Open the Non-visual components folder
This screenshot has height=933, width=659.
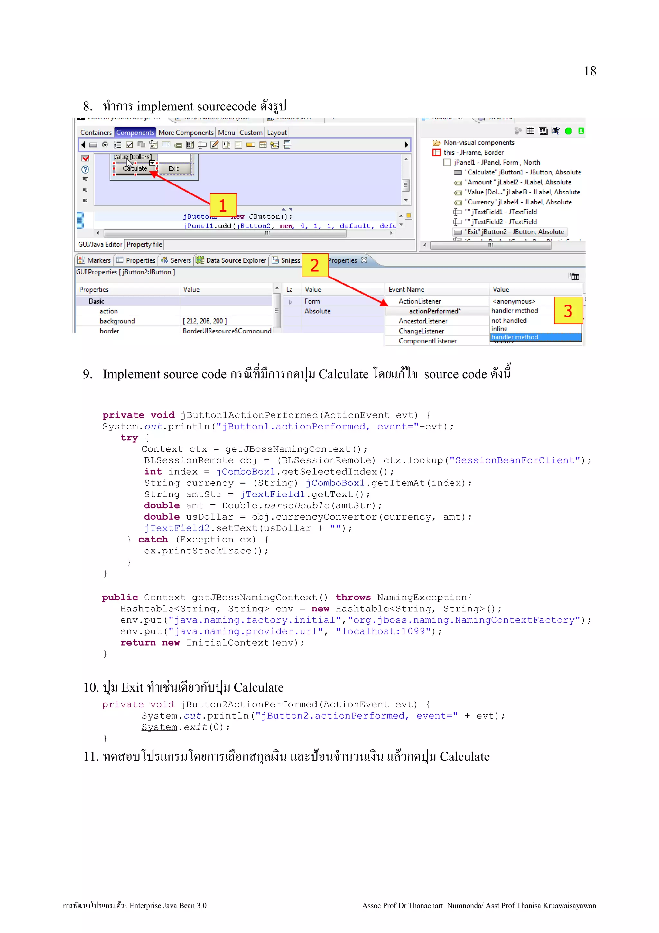coord(473,143)
